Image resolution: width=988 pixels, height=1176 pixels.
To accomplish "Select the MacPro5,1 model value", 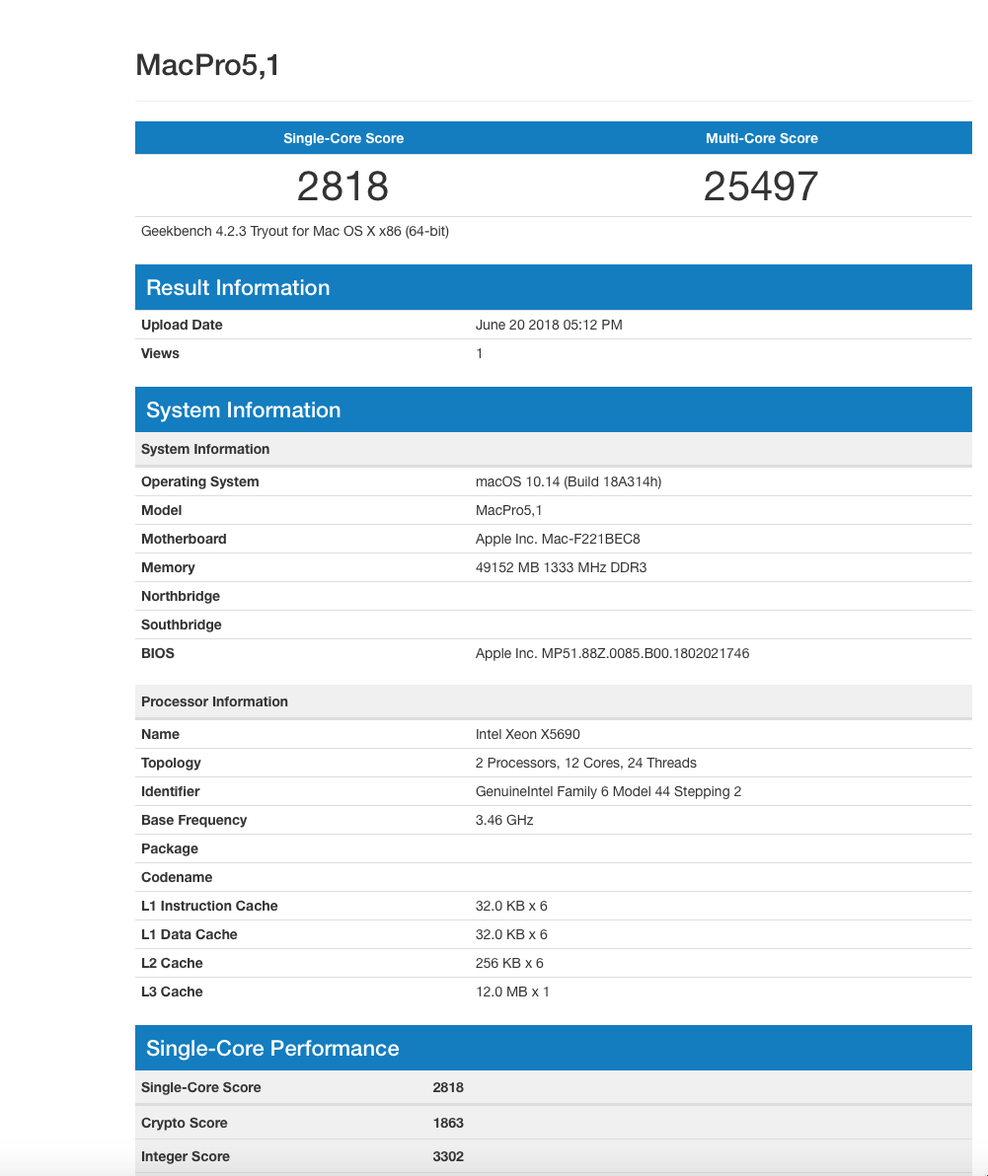I will click(x=508, y=510).
